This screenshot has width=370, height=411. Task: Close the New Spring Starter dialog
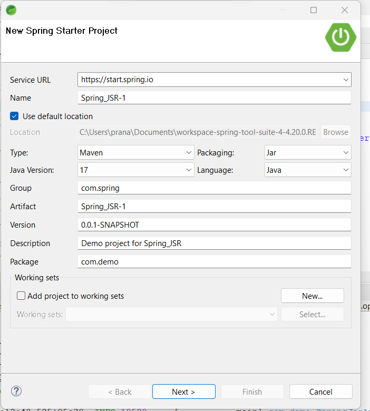[345, 10]
